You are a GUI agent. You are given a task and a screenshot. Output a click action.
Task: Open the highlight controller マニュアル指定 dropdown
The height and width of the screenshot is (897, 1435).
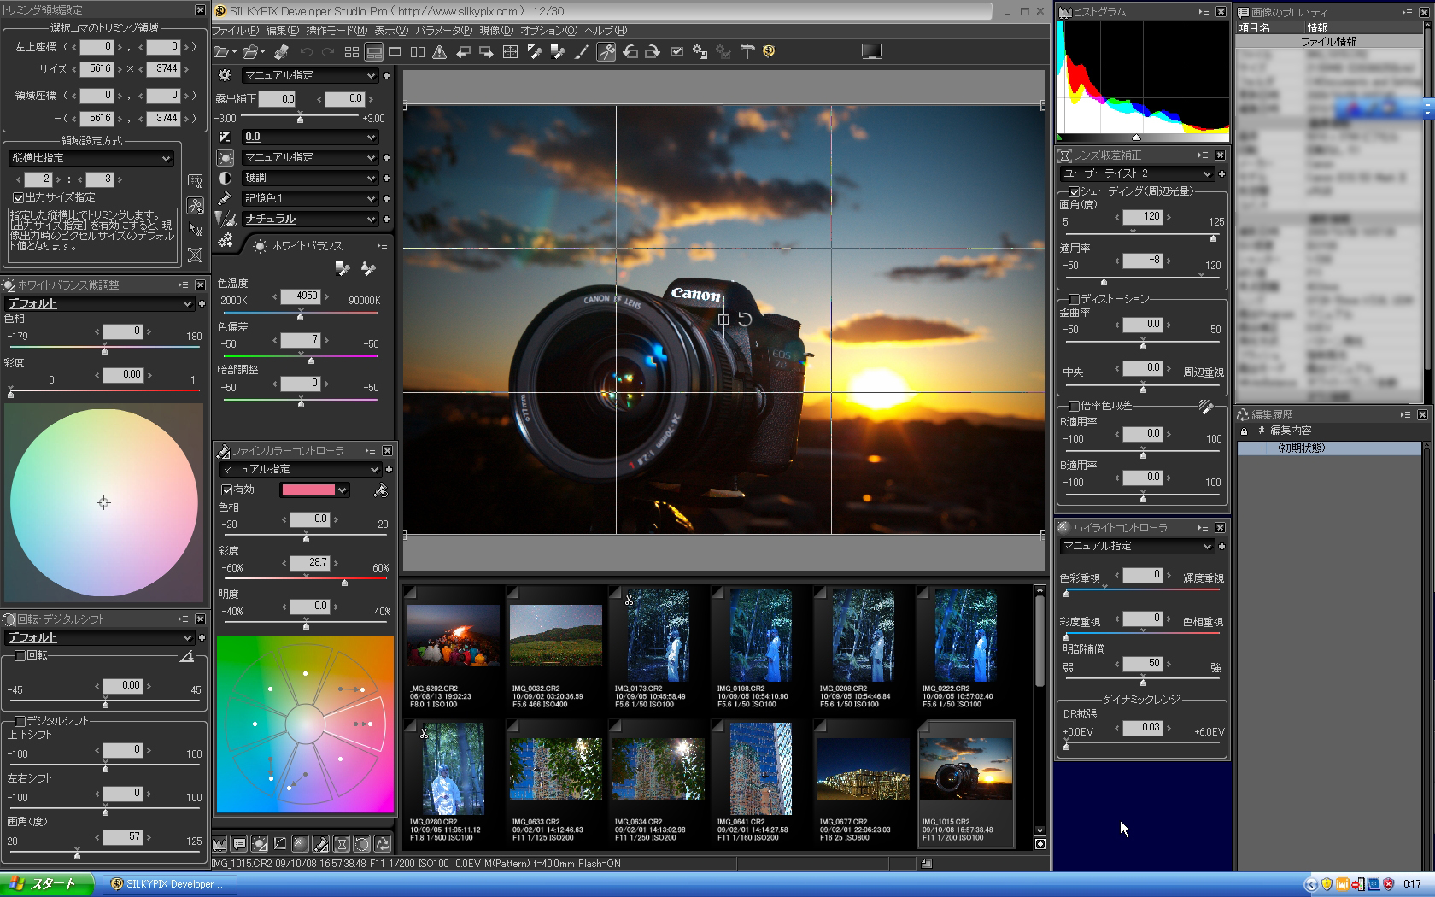[1137, 547]
